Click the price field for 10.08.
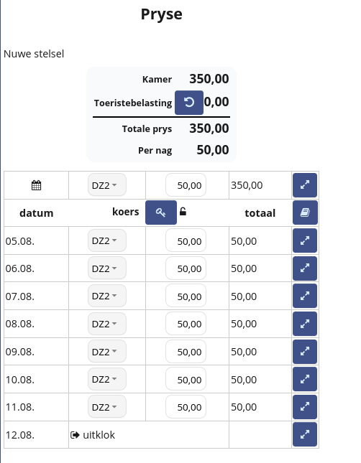 (186, 379)
